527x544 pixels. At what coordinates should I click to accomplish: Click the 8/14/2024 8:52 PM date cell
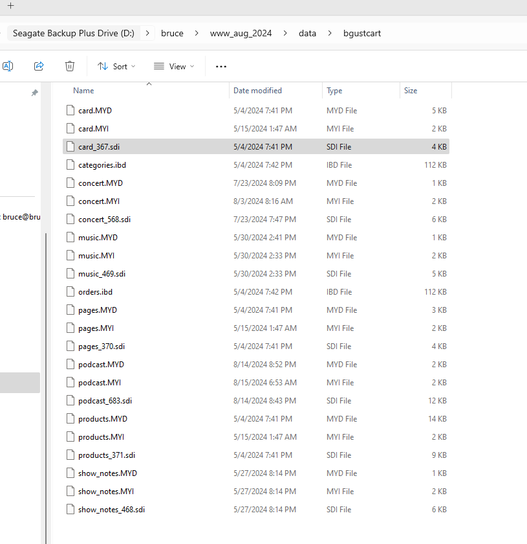pyautogui.click(x=264, y=364)
